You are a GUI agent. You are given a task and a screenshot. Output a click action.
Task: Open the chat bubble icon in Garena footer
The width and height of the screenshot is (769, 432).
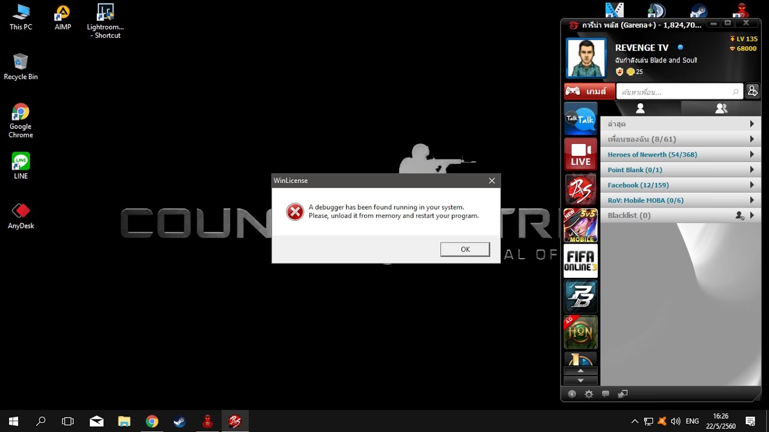606,394
